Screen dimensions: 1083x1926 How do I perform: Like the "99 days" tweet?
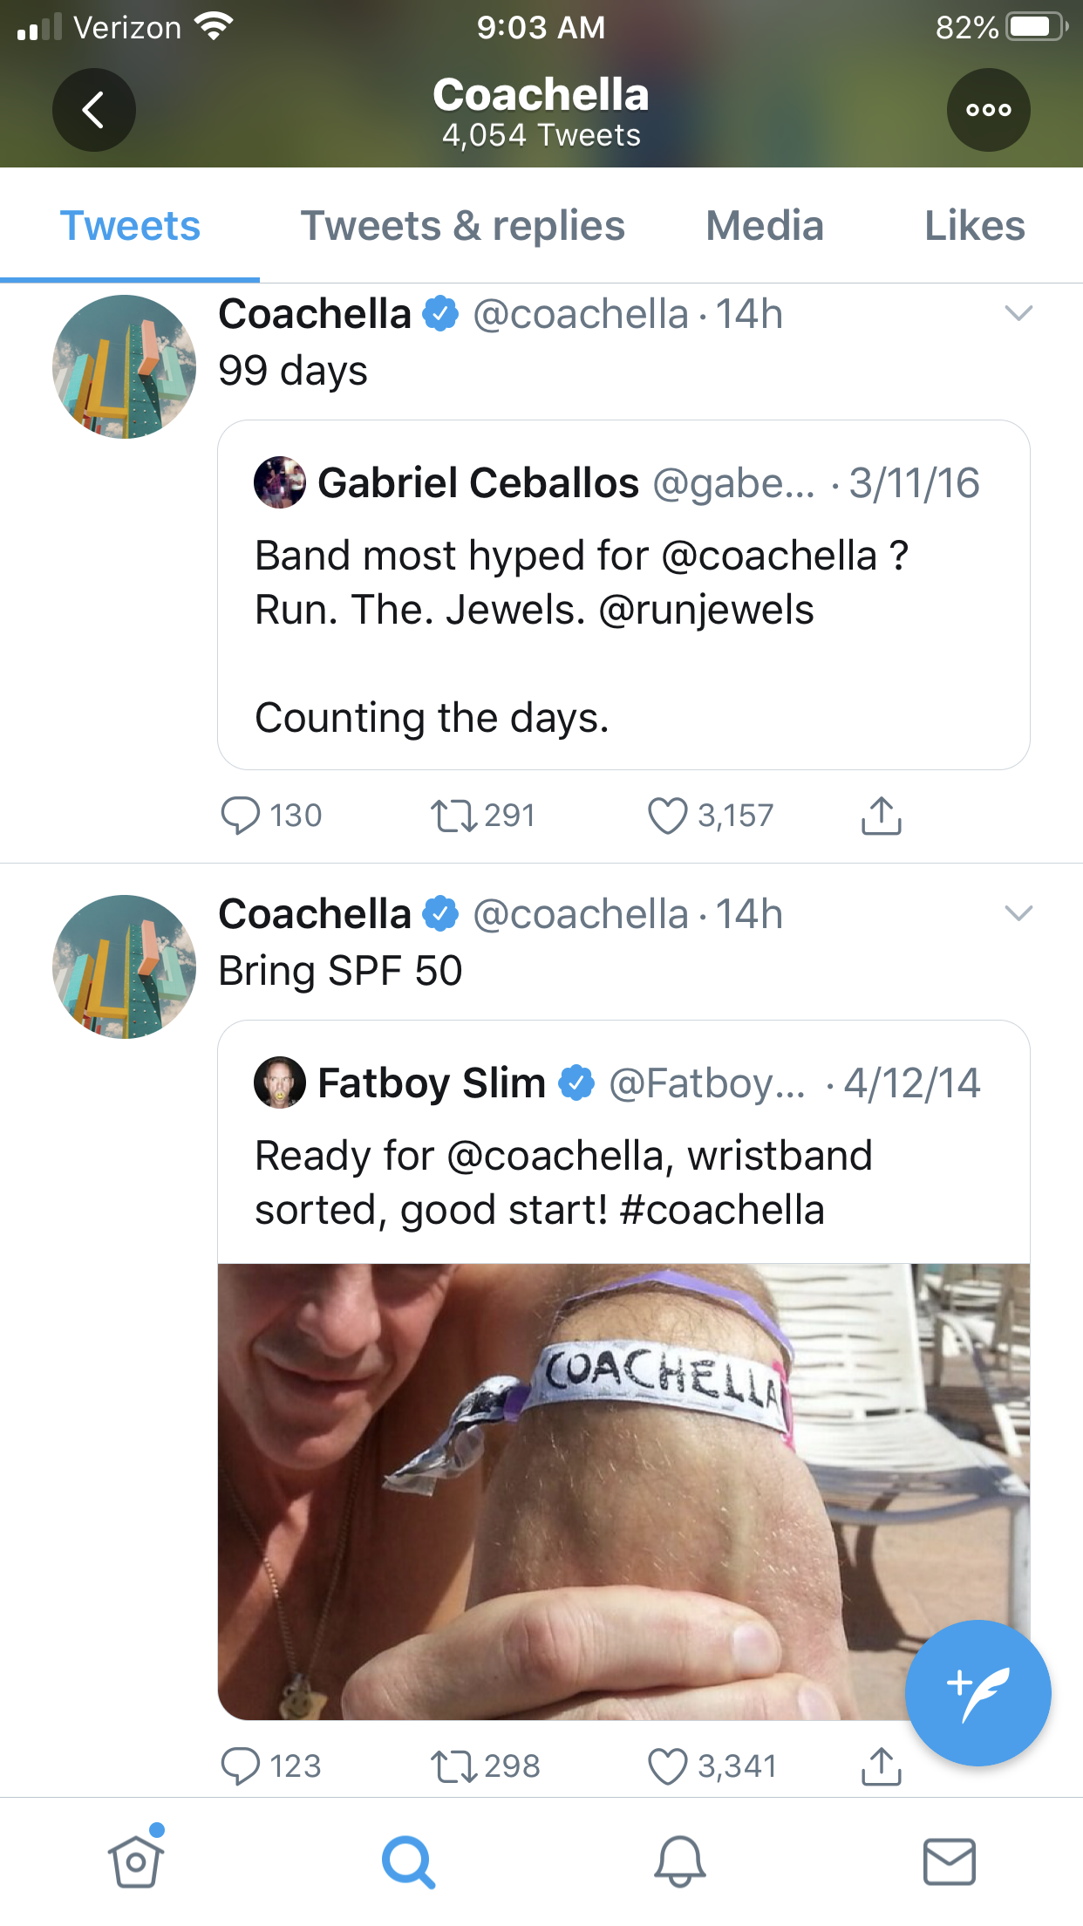[x=667, y=816]
